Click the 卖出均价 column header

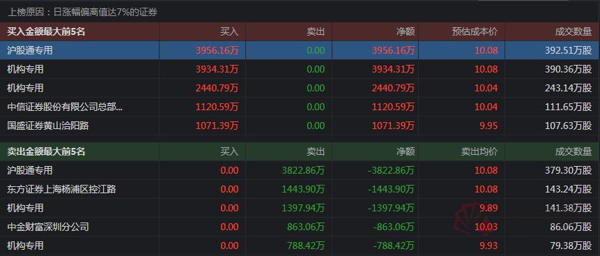click(479, 152)
